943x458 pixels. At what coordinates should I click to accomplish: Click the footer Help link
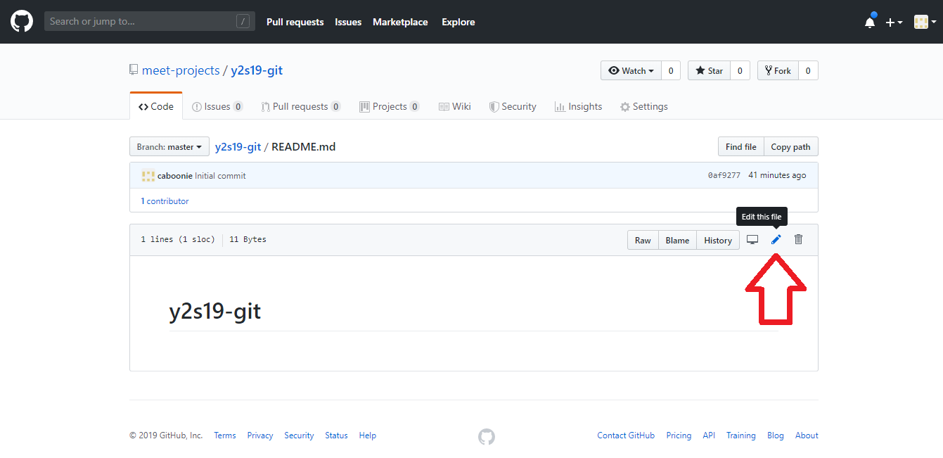click(x=368, y=435)
